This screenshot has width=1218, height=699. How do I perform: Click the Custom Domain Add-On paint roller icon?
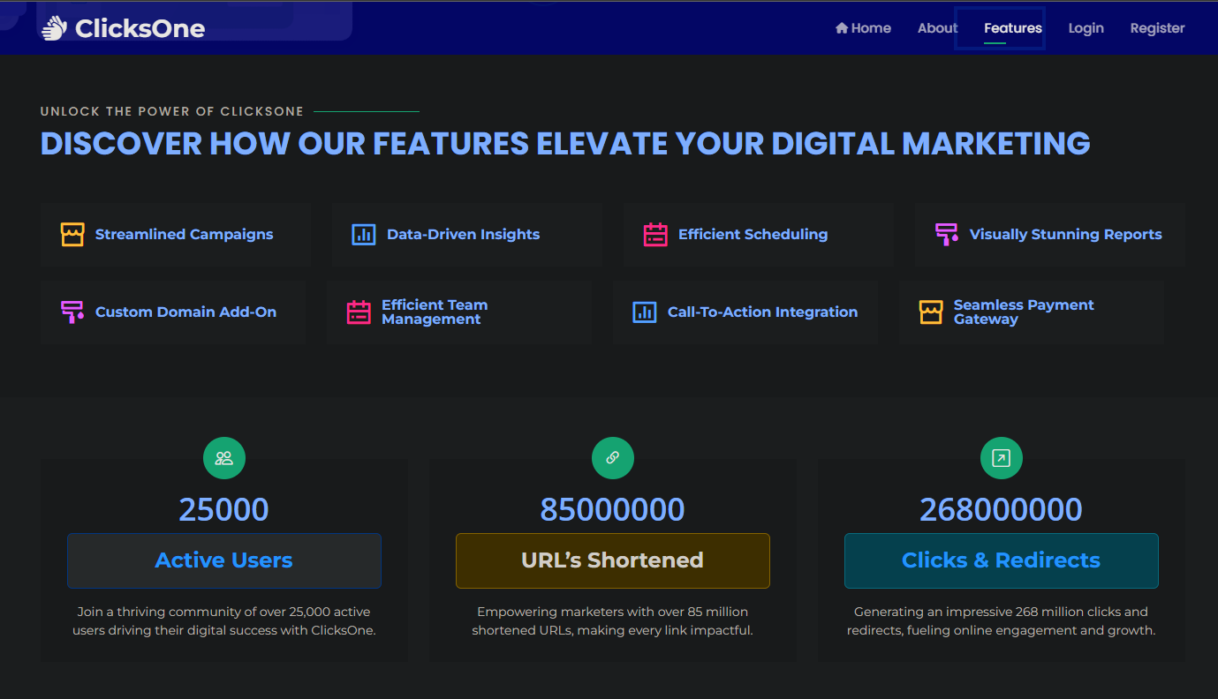72,312
